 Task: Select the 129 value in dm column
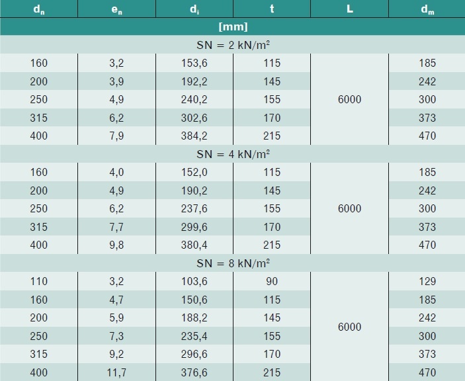(427, 281)
